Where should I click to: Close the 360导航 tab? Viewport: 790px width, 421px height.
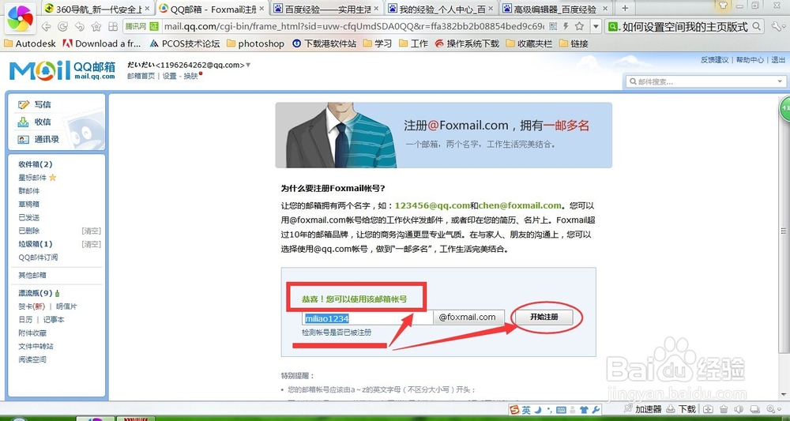coord(148,9)
